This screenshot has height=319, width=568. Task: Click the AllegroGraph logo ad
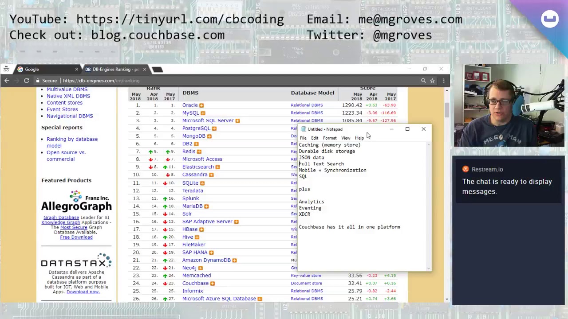tap(76, 202)
